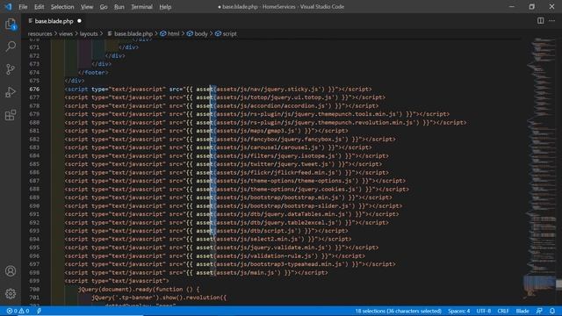Show errors and warnings in status bar
Viewport: 562px width, 316px height.
[18, 311]
